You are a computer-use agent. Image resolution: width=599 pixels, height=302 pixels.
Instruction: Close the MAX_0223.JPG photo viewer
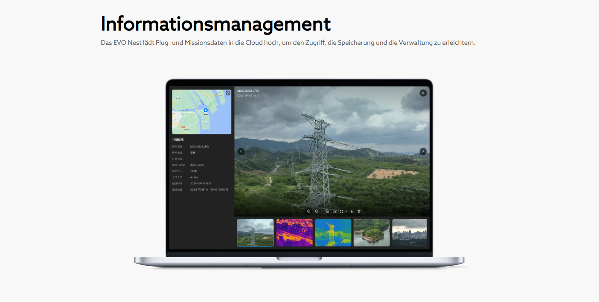pyautogui.click(x=423, y=93)
